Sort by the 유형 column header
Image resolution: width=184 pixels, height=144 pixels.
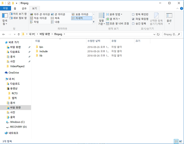[122, 41]
